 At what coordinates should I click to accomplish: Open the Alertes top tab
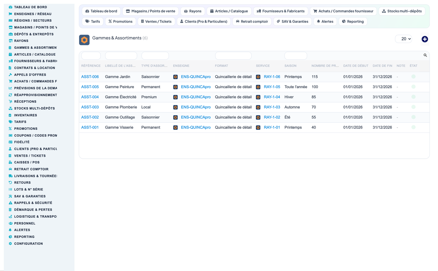pyautogui.click(x=325, y=22)
